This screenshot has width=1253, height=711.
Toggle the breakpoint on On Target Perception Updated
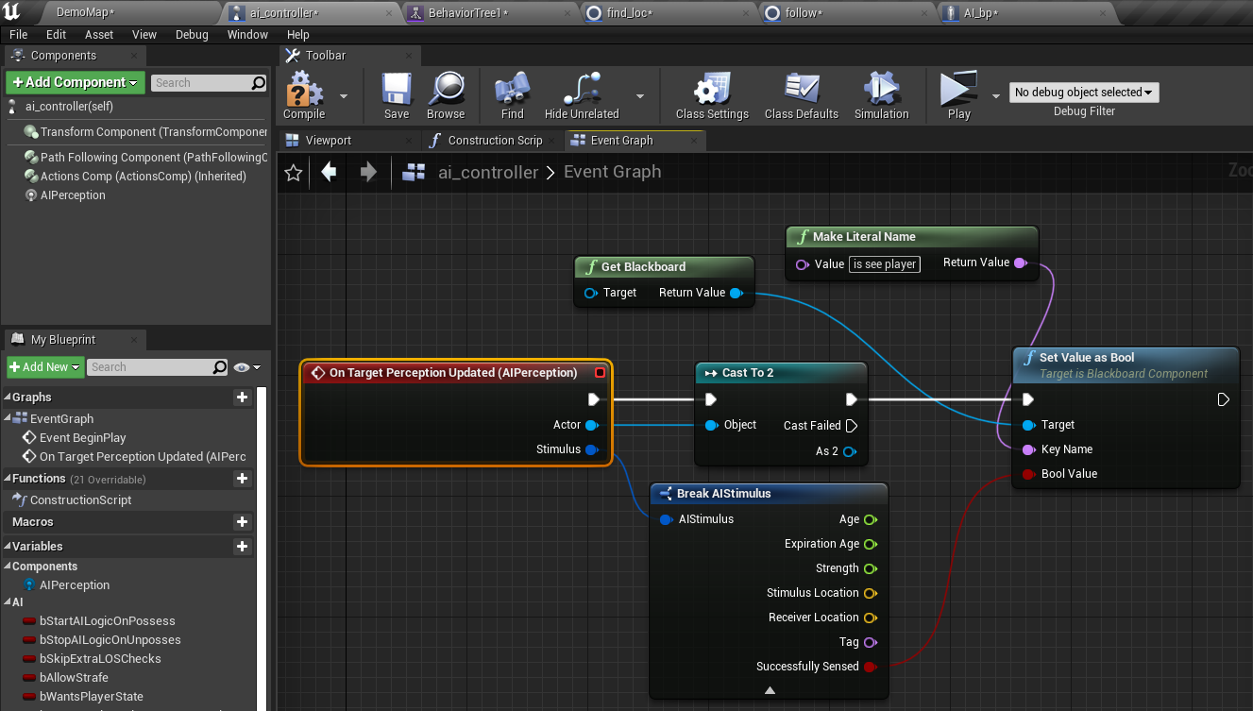(601, 372)
